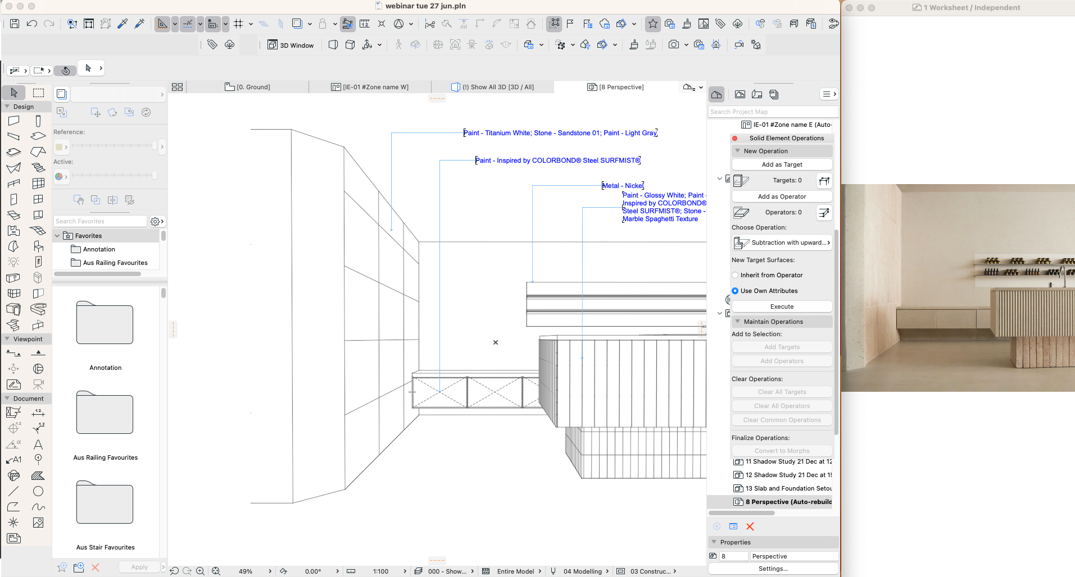The width and height of the screenshot is (1075, 577).
Task: Click the Search Project Map field
Action: tap(773, 112)
